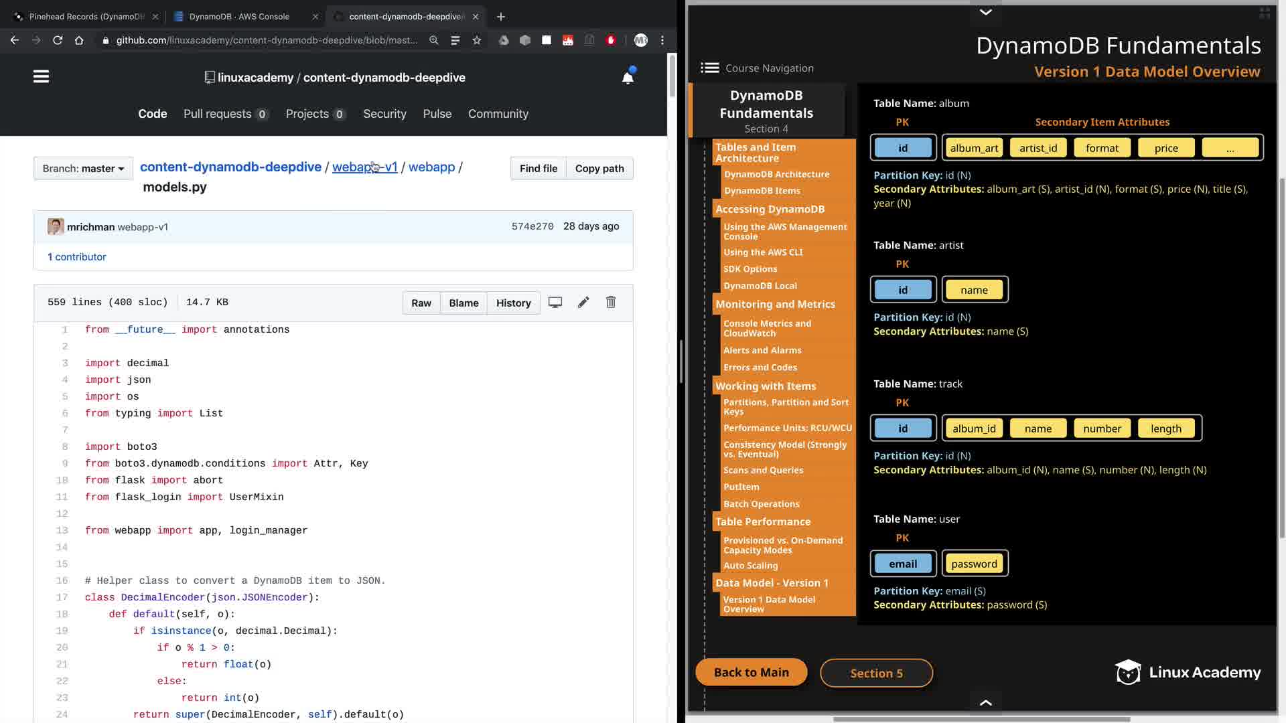Edit models.py with the pencil icon

(583, 303)
